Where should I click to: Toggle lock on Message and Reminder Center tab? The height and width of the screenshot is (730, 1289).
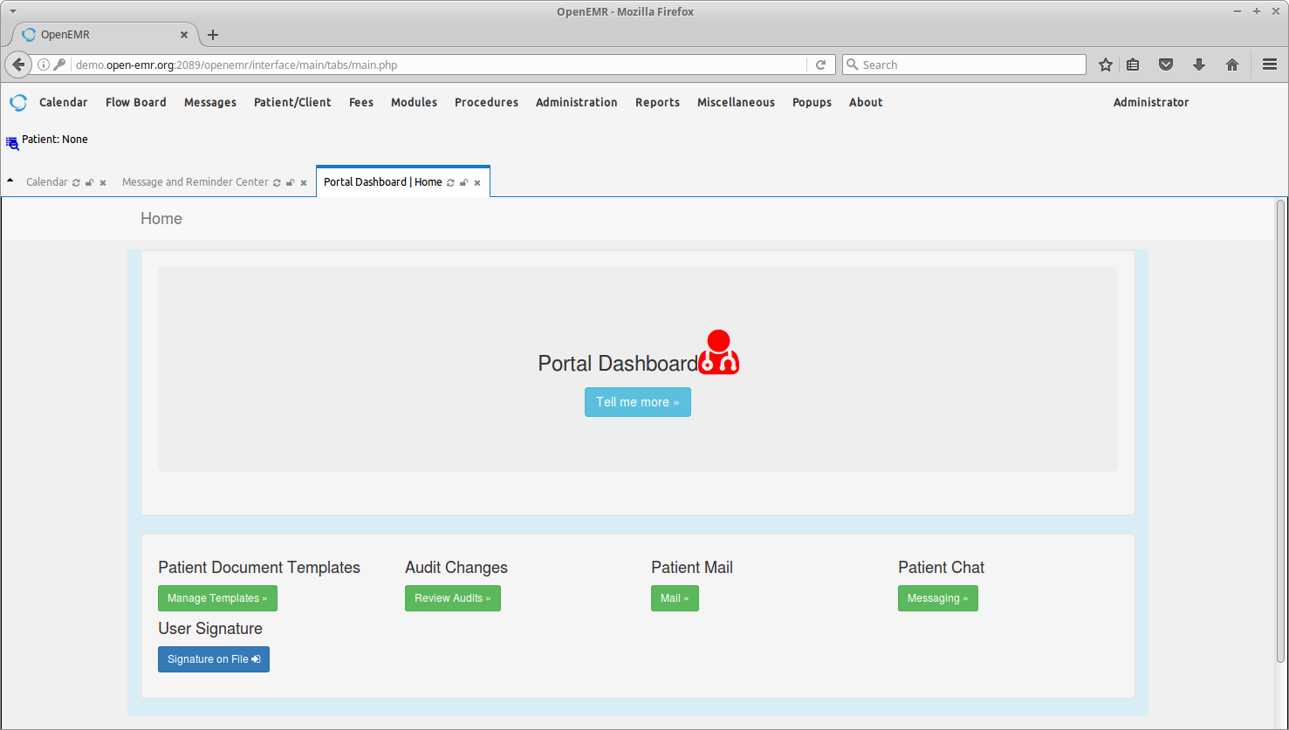(x=290, y=182)
